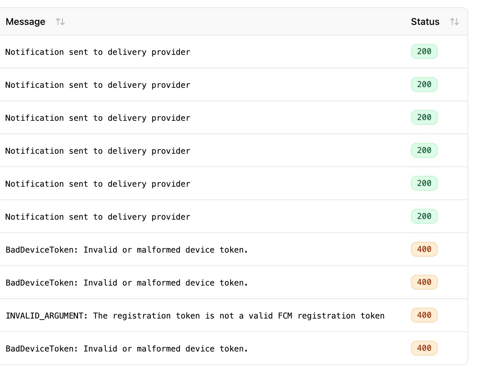
Task: Select the second BadDeviceToken error message
Action: click(127, 283)
